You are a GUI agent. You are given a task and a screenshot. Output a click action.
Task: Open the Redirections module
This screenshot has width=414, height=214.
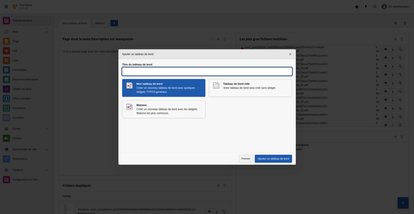click(26, 159)
